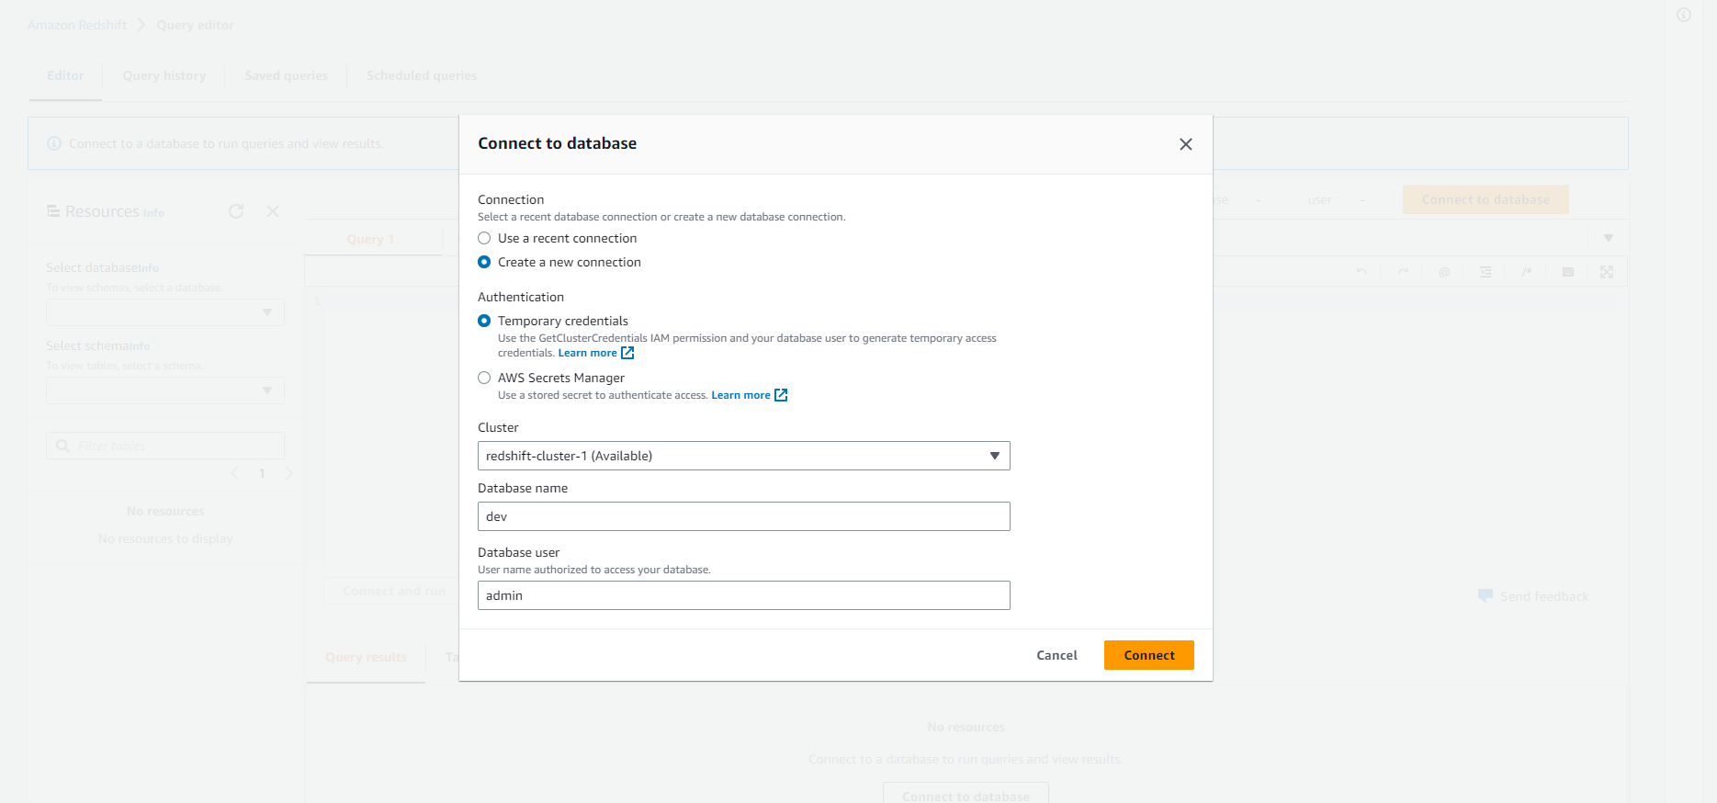The width and height of the screenshot is (1717, 803).
Task: Select Use a recent connection
Action: pos(484,238)
